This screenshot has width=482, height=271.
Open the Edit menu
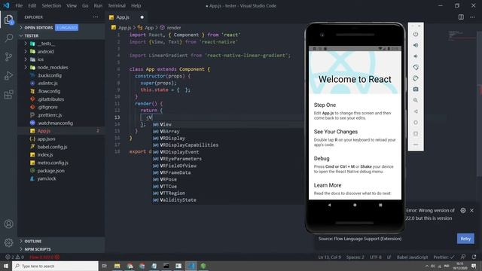point(32,5)
